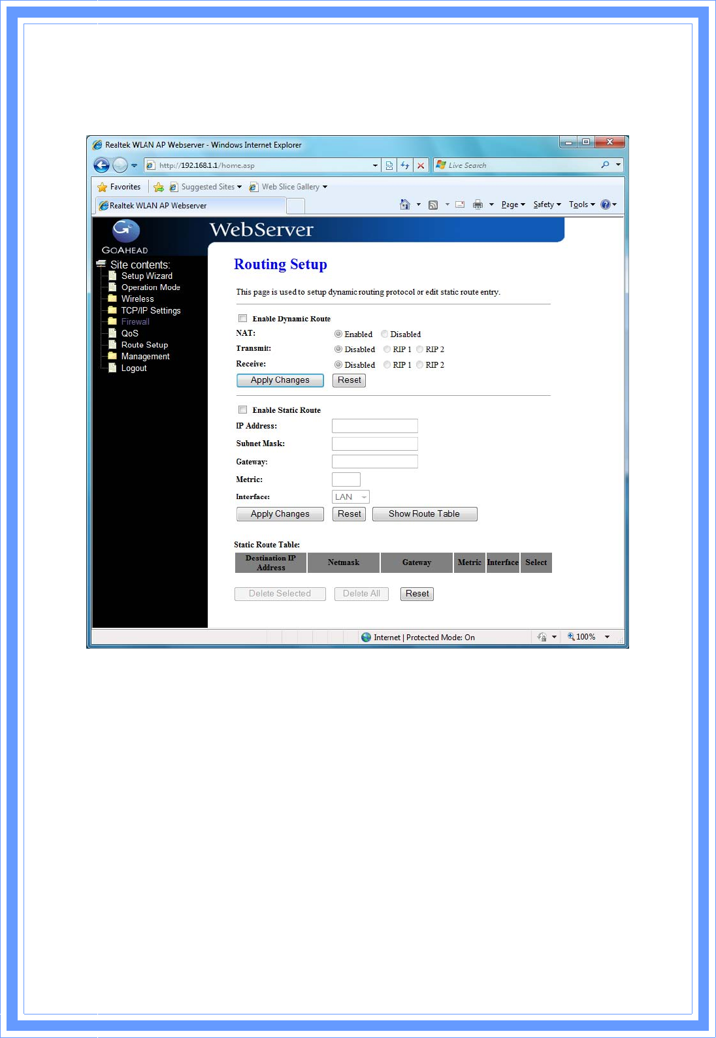
Task: Open the Home button dropdown arrow
Action: click(x=419, y=204)
